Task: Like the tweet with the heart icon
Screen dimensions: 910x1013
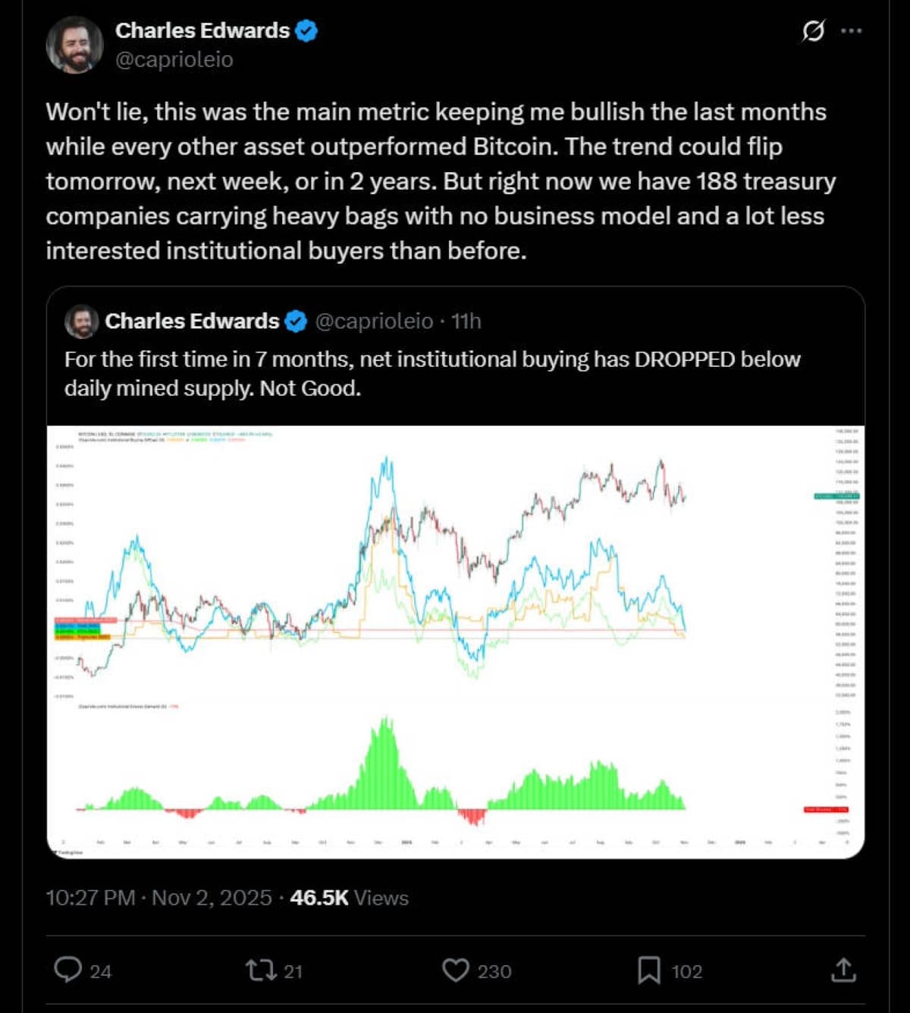Action: (455, 970)
